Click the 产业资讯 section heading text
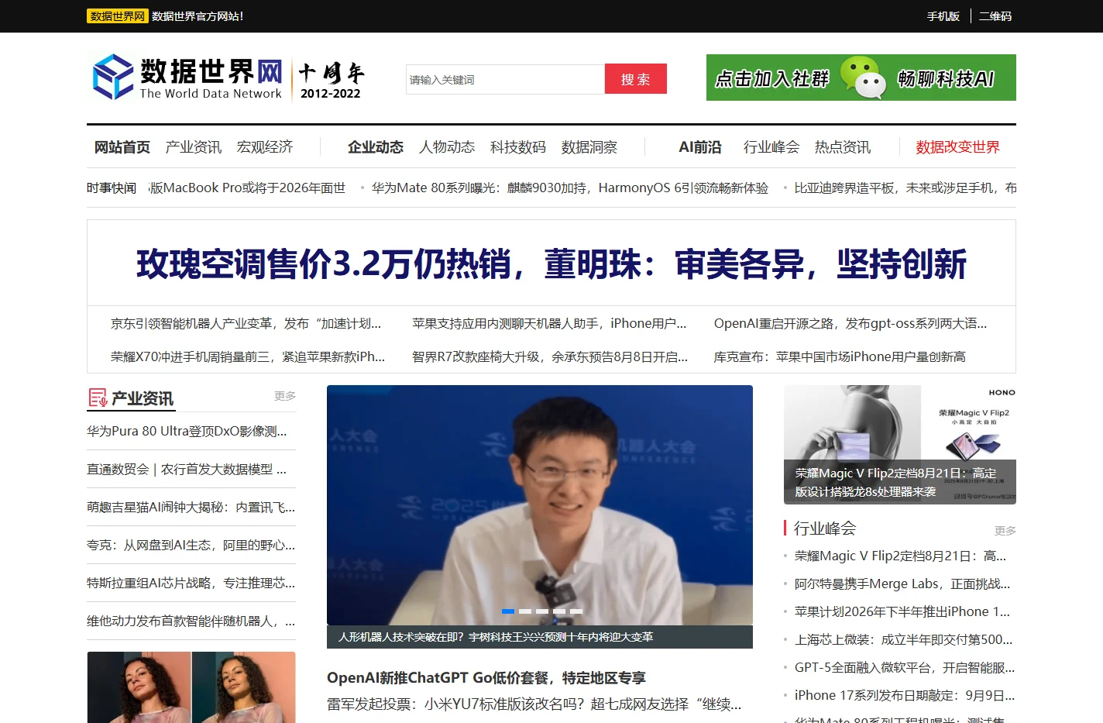1103x723 pixels. pyautogui.click(x=143, y=398)
